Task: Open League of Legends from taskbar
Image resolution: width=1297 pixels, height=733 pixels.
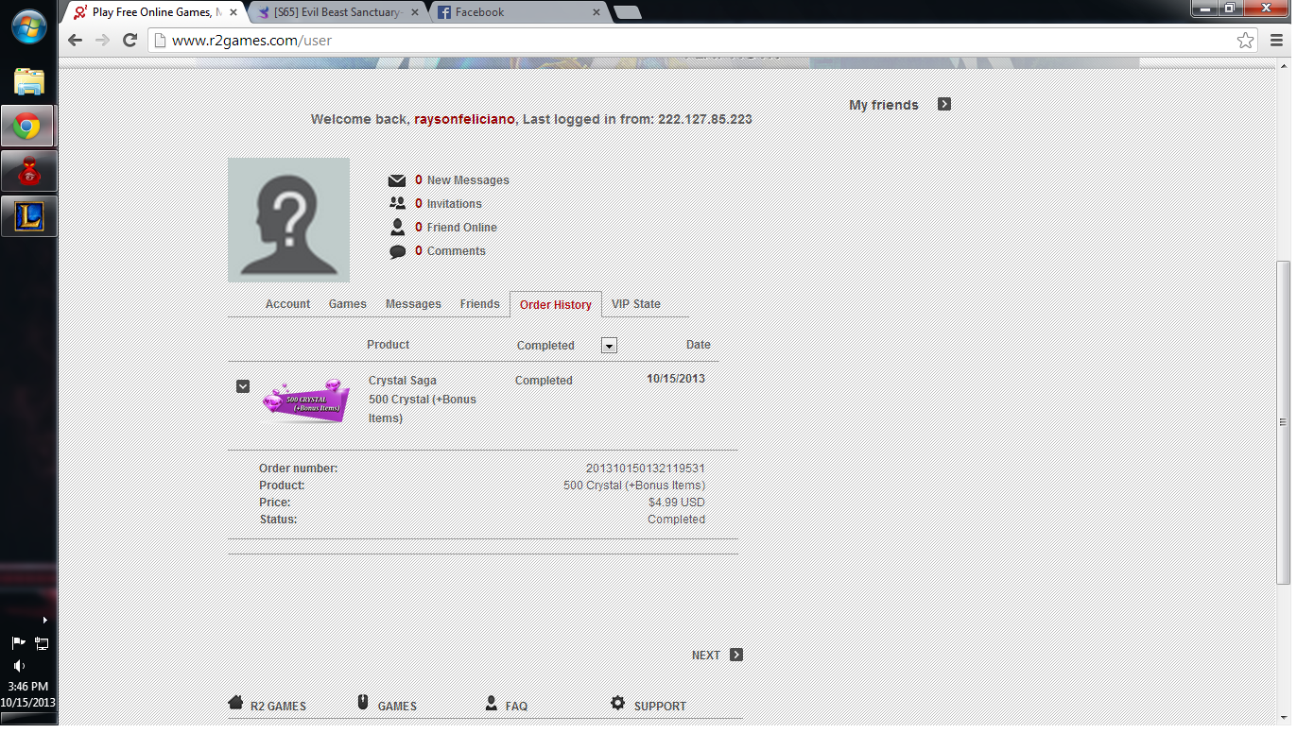Action: pyautogui.click(x=28, y=216)
